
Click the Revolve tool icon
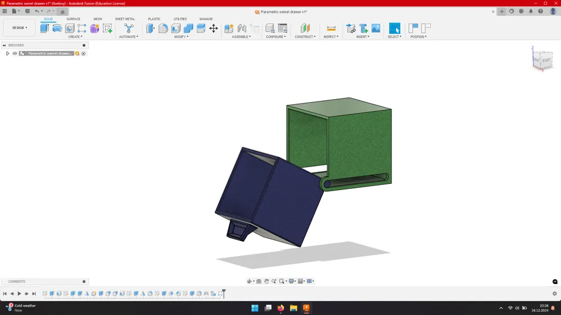click(x=57, y=28)
